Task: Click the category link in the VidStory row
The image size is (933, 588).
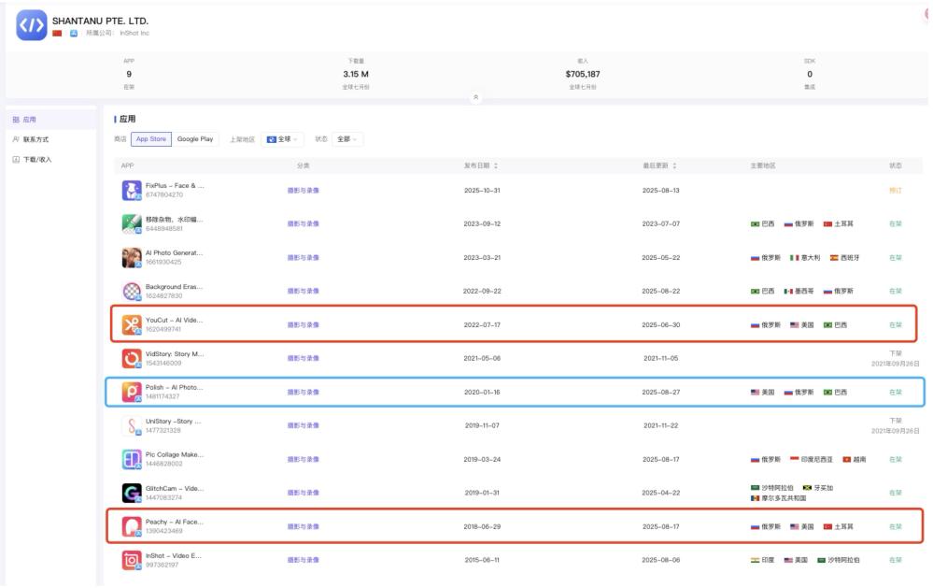Action: (x=304, y=359)
